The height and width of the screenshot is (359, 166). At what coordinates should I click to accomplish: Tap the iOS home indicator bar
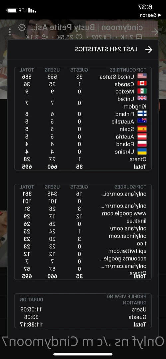pyautogui.click(x=83, y=354)
